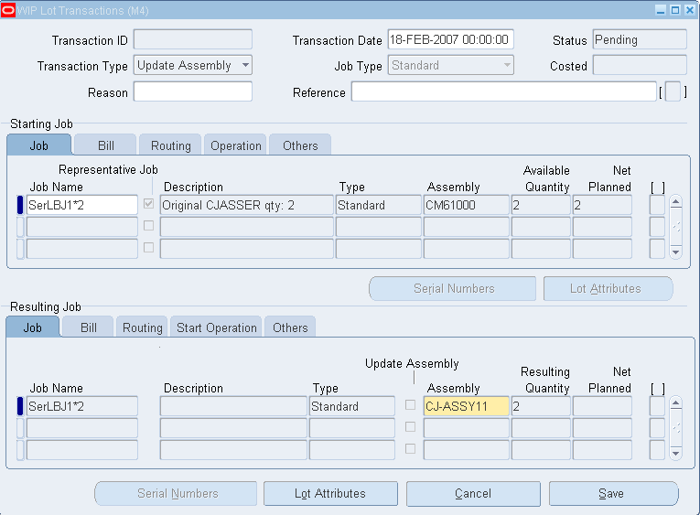Click the Transaction ID field
Screen dimensions: 700x515
[193, 39]
